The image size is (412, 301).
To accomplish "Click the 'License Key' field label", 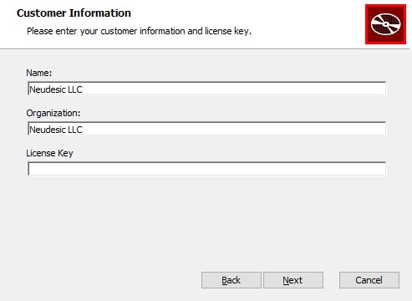I will [49, 153].
